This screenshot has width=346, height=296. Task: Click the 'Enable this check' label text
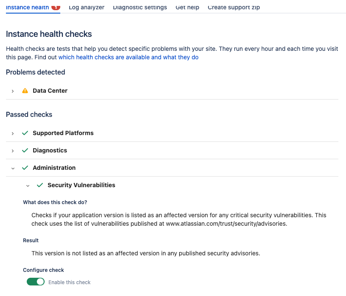click(70, 282)
